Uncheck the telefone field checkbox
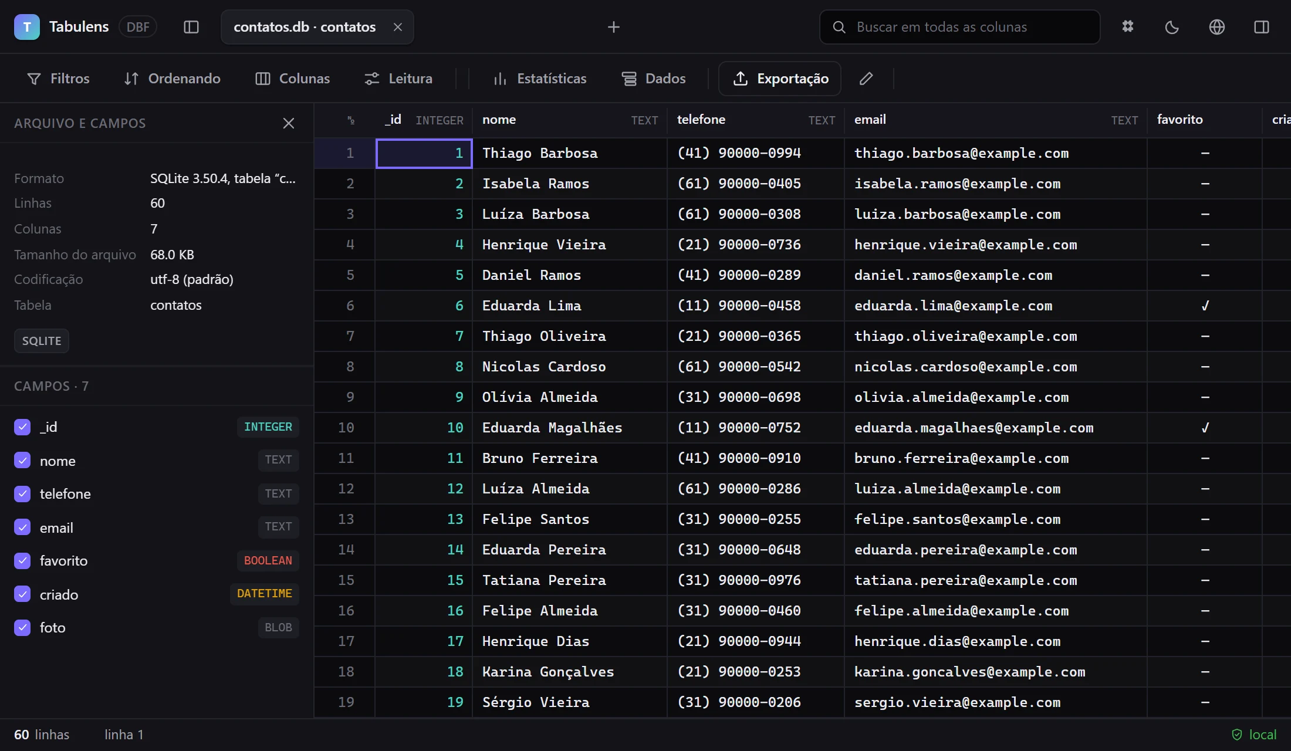This screenshot has width=1291, height=751. click(22, 494)
